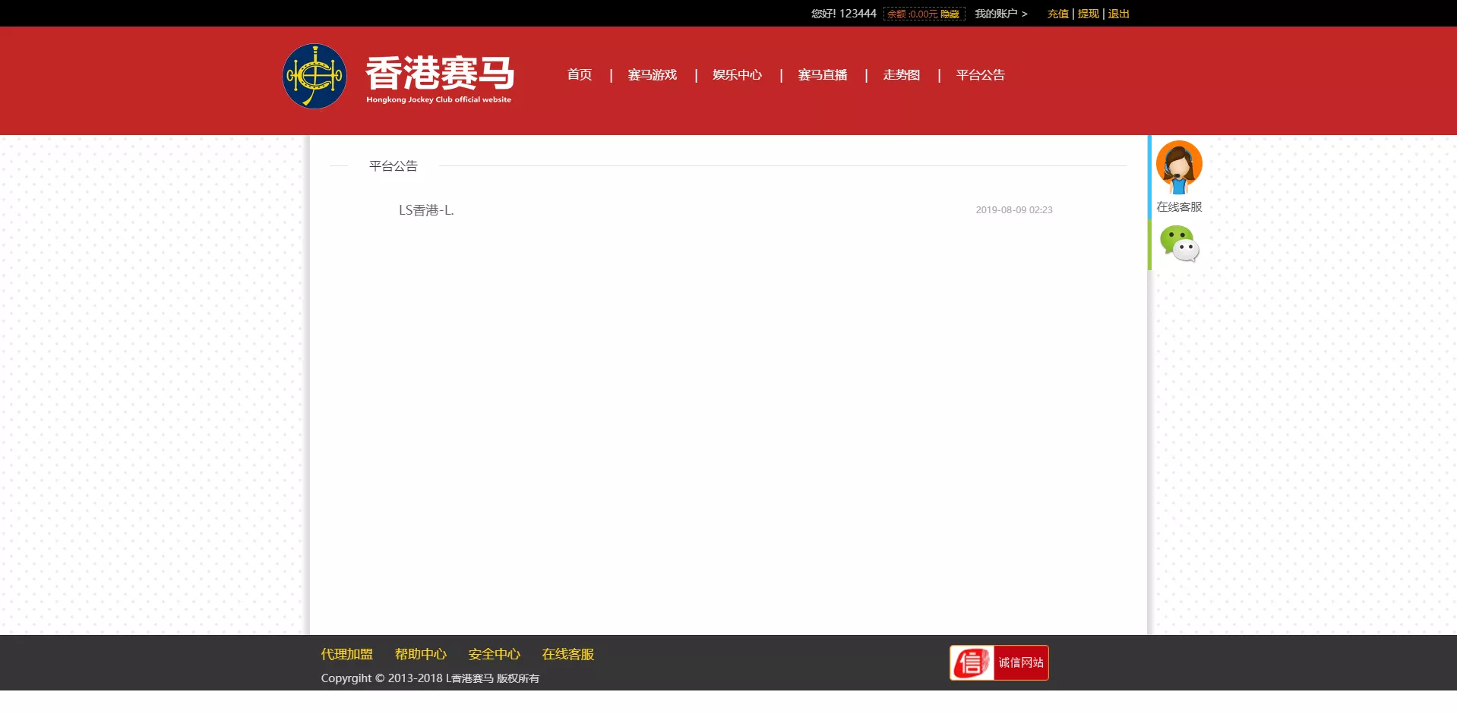Open the 代理加盟 footer link
Screen dimensions: 1457x714
[x=346, y=654]
